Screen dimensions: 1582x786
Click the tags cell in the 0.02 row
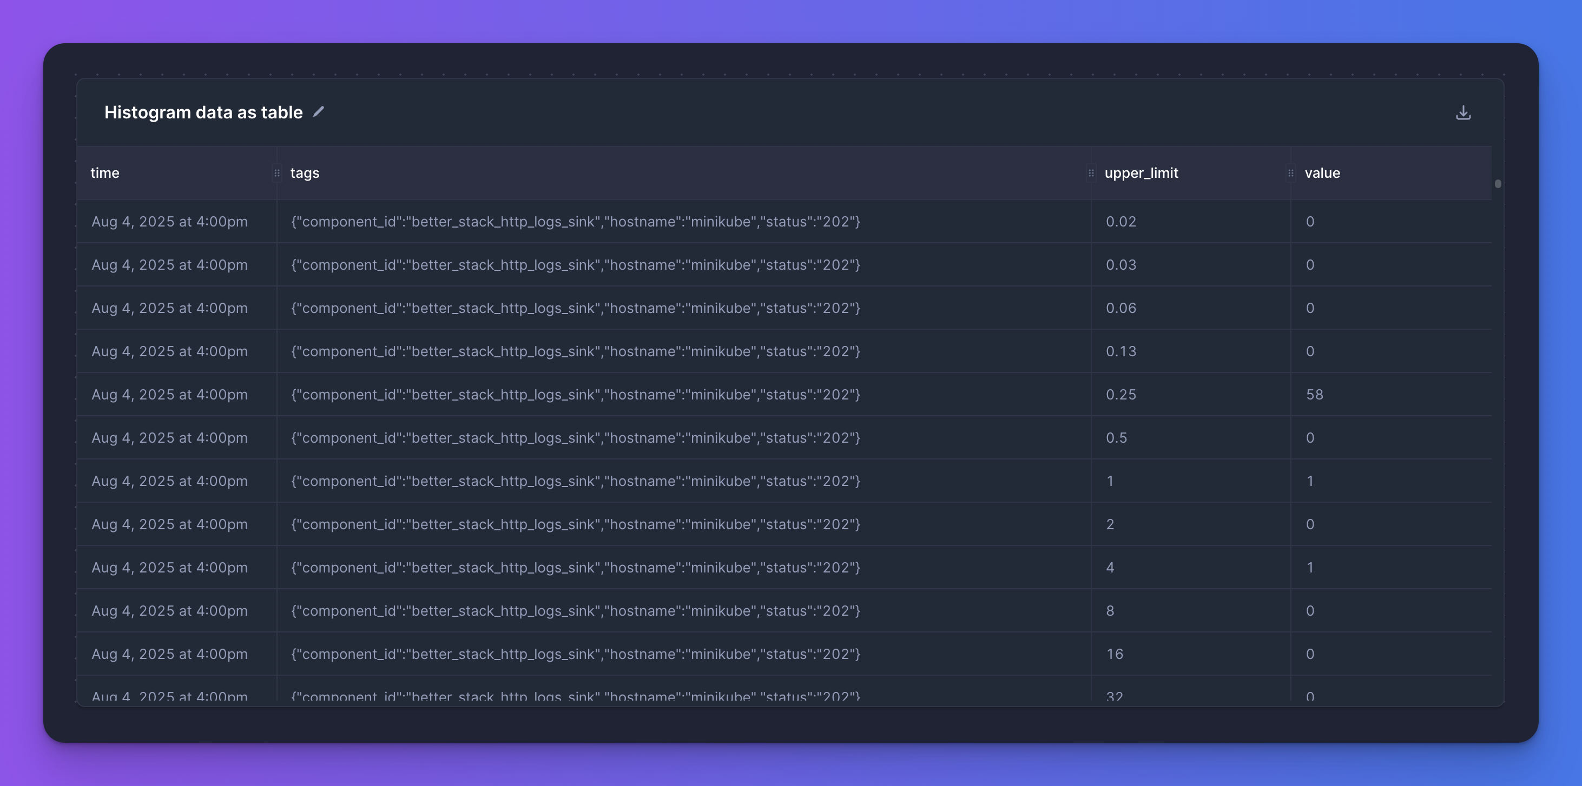tap(576, 222)
